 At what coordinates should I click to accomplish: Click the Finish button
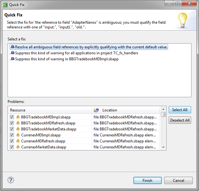147,181
